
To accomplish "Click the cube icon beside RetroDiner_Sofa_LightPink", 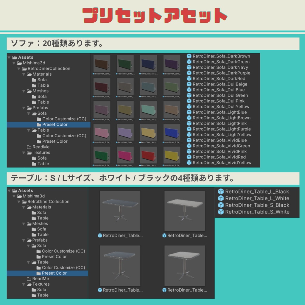I will coord(189,123).
